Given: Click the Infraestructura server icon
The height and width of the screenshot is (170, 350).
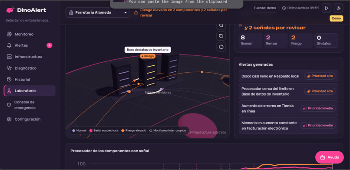Looking at the screenshot, I should [x=9, y=57].
